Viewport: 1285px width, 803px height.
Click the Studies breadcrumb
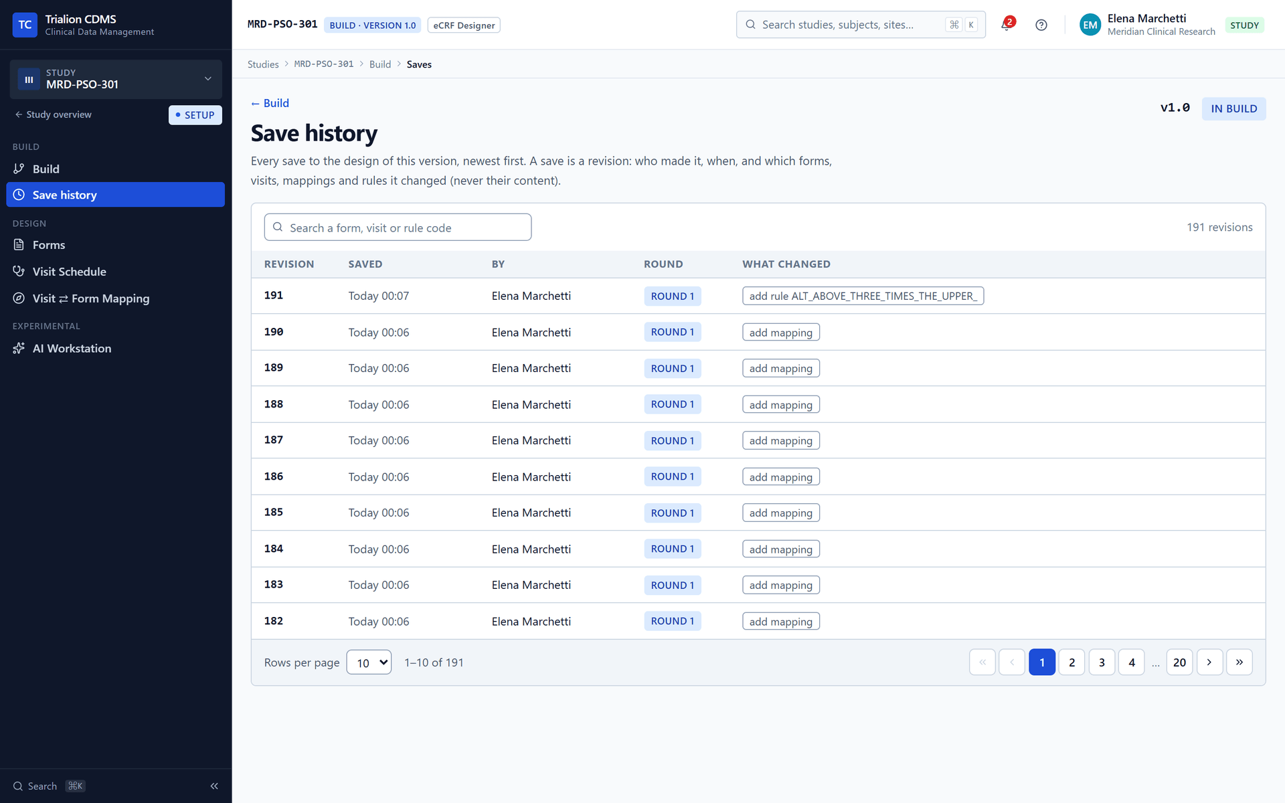(x=263, y=64)
